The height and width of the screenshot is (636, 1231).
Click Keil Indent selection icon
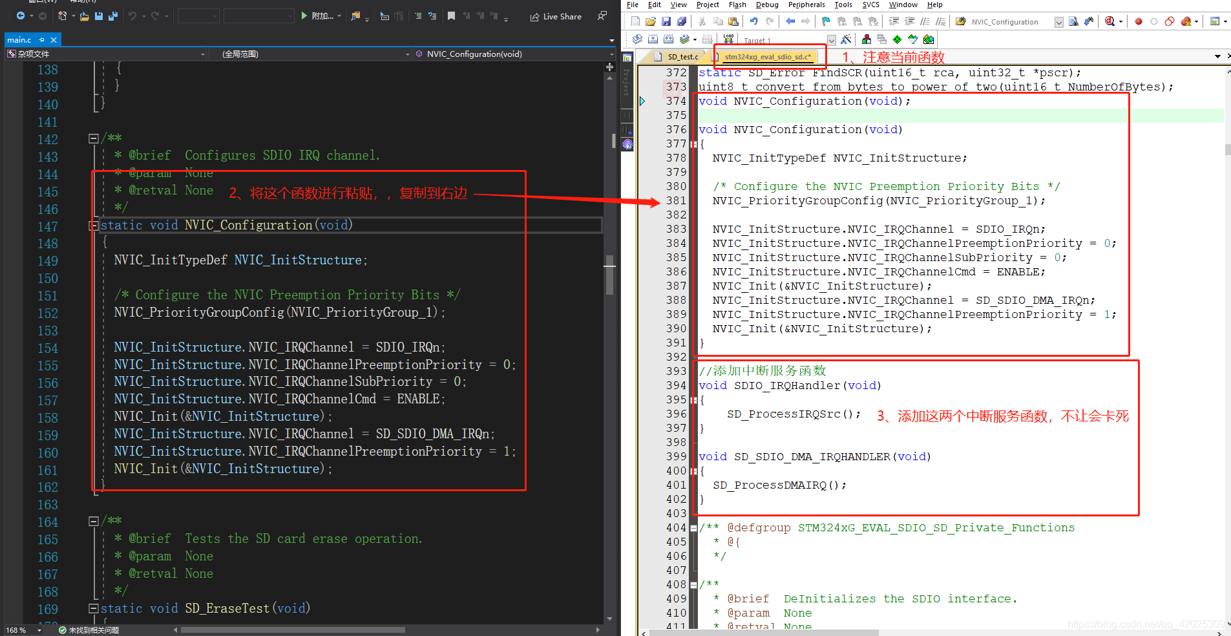pos(894,21)
